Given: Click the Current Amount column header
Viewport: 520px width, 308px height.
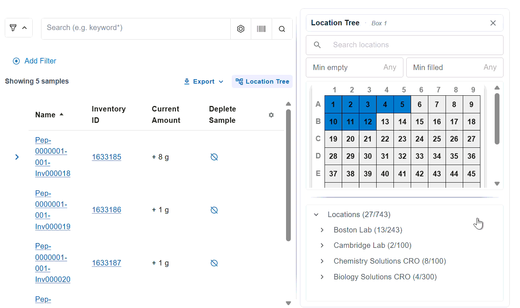Looking at the screenshot, I should click(x=166, y=115).
